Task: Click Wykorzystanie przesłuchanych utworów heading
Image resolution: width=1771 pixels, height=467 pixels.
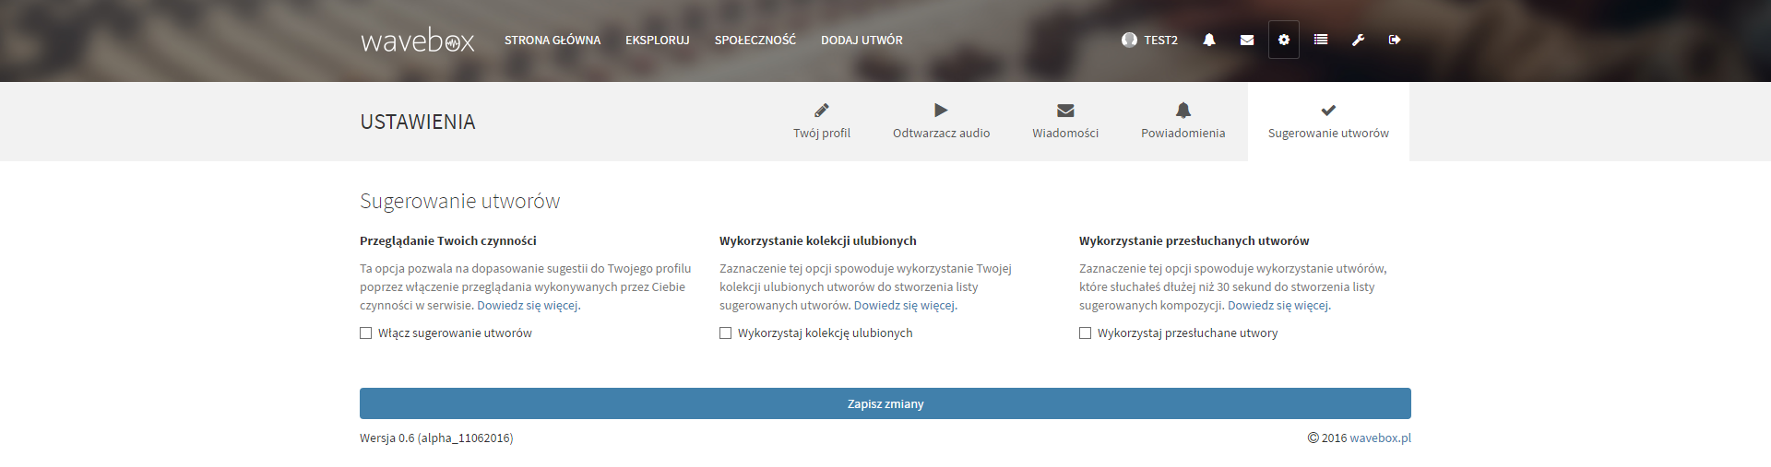Action: tap(1195, 240)
